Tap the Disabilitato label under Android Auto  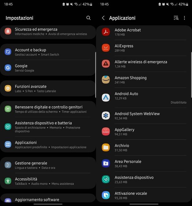pyautogui.click(x=178, y=102)
